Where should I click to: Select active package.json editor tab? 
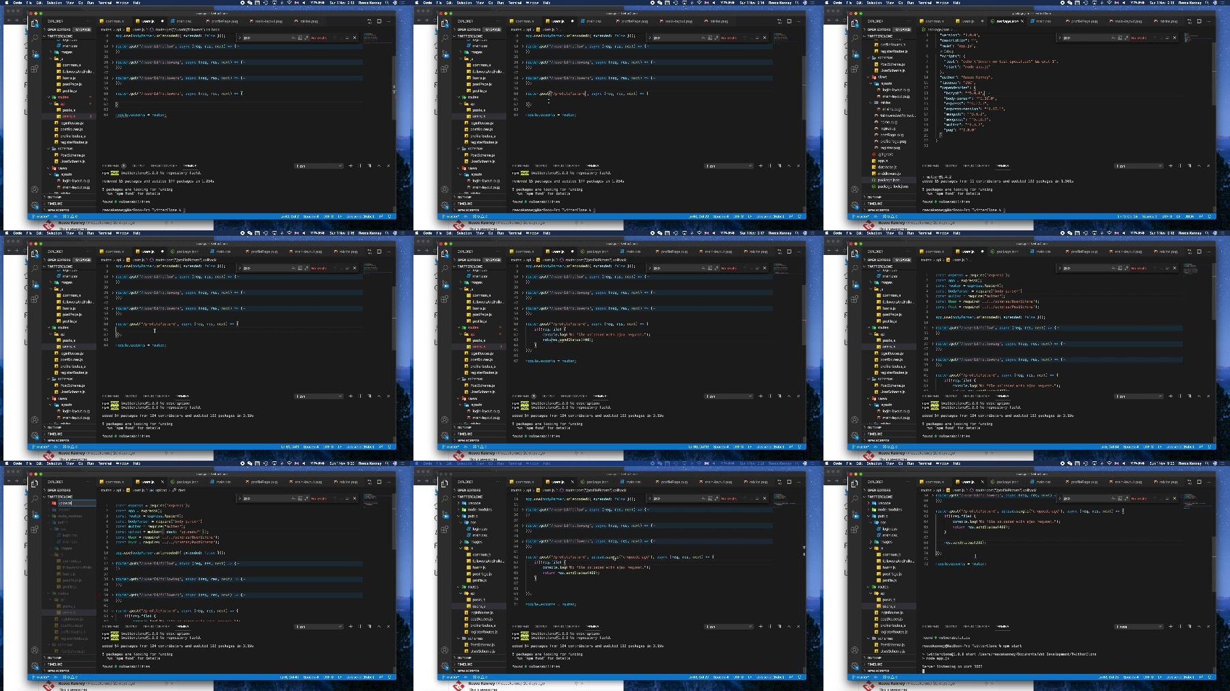point(1007,21)
